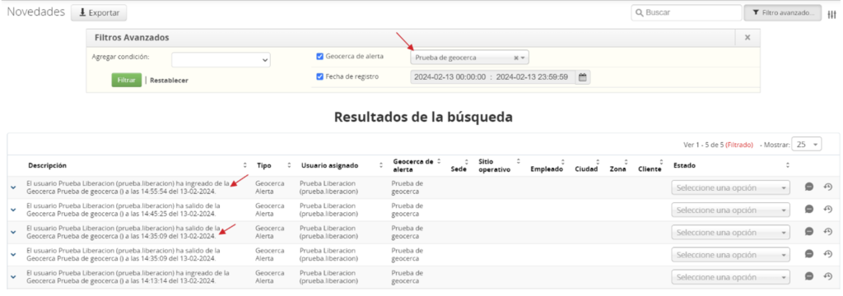
Task: Open the Prueba de geocerca dropdown
Action: tap(469, 58)
